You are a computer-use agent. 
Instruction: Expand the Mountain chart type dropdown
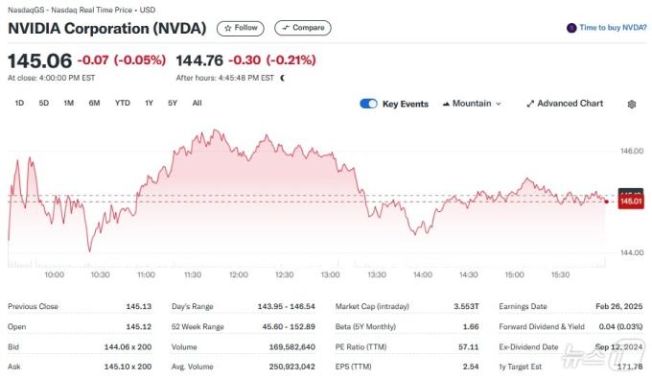point(472,104)
